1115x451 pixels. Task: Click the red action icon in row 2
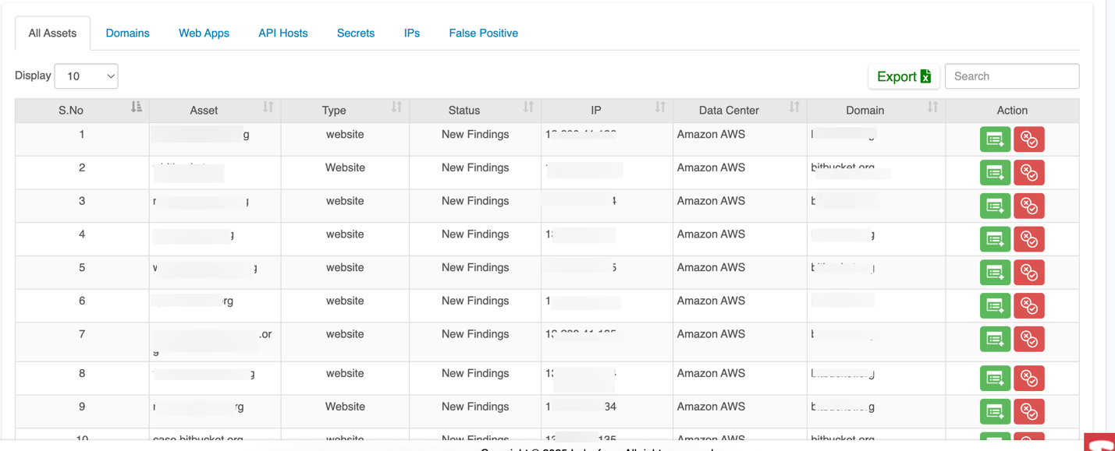[x=1029, y=173]
